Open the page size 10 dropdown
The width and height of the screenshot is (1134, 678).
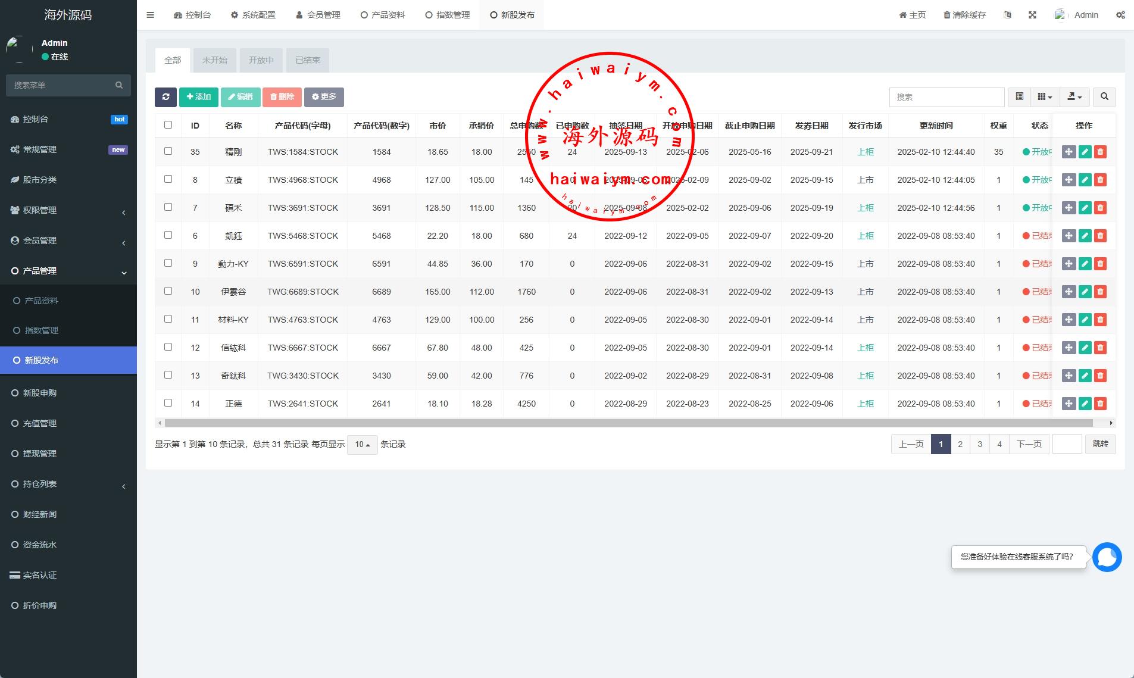[x=362, y=445]
